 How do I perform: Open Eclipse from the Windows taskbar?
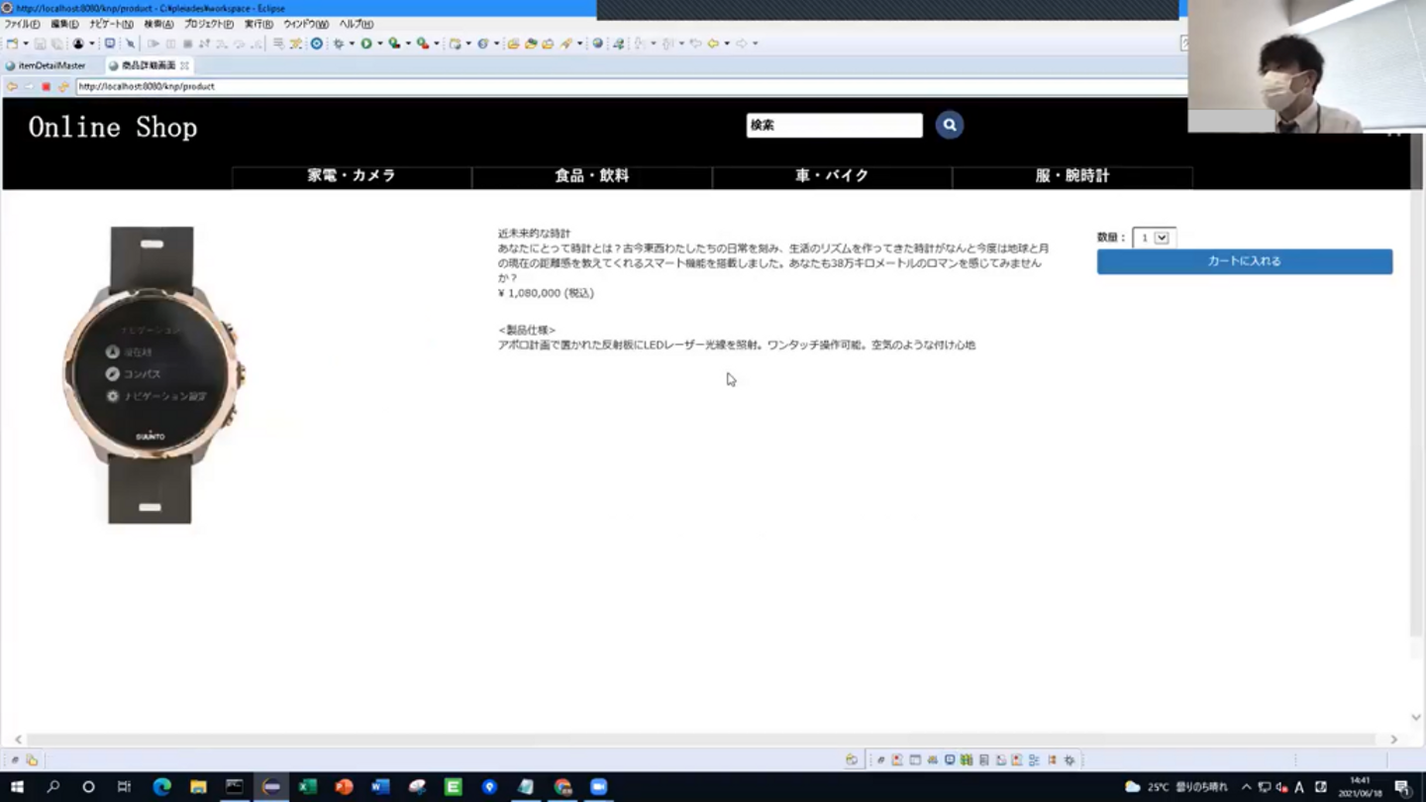(270, 787)
